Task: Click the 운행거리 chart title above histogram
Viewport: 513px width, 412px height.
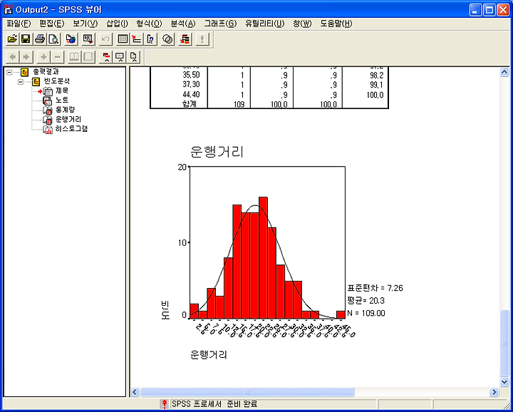Action: pos(217,153)
